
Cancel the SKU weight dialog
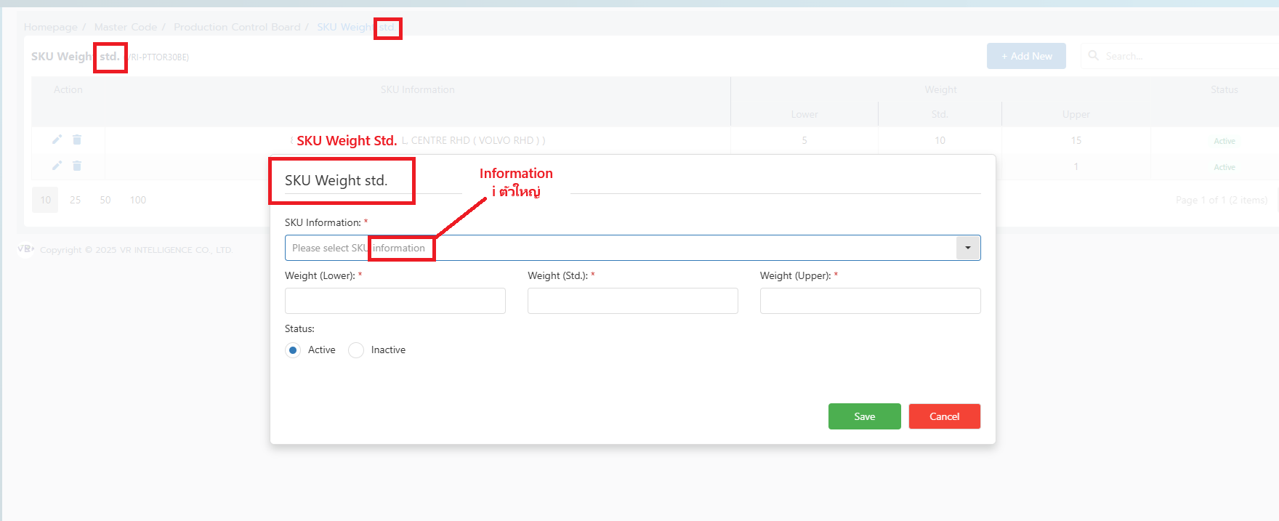944,416
